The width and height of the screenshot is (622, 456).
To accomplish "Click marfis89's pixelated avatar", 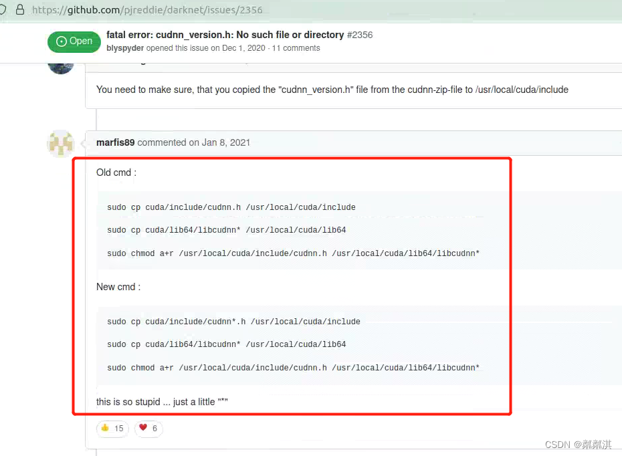I will (x=60, y=143).
